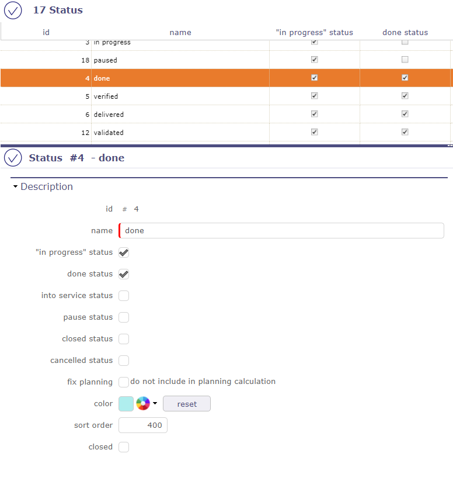Open the color wheel picker icon
Image resolution: width=453 pixels, height=488 pixels.
click(x=143, y=403)
